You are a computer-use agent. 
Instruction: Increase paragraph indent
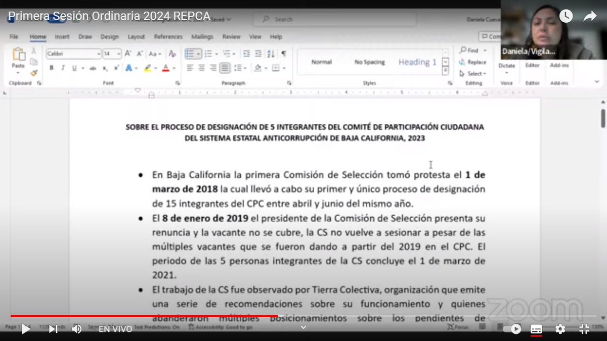258,54
